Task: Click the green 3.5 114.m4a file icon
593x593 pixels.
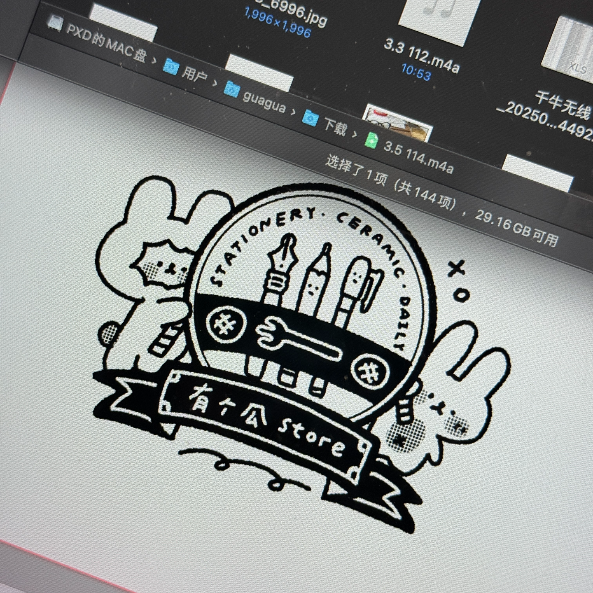Action: [x=372, y=140]
